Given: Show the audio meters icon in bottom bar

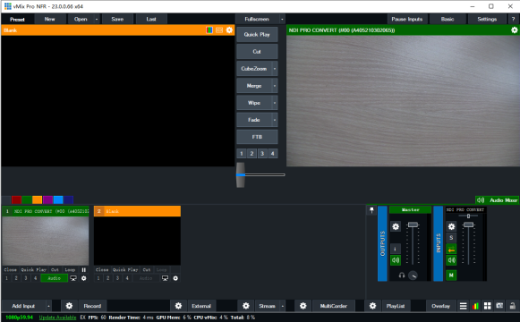Looking at the screenshot, I should pyautogui.click(x=475, y=306).
